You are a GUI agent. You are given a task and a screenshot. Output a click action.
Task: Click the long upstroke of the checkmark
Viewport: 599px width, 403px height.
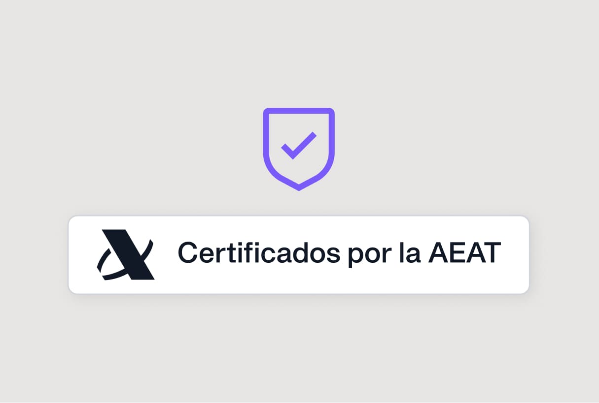click(x=304, y=144)
